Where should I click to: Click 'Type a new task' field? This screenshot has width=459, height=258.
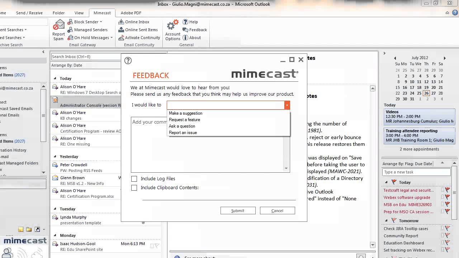[416, 172]
